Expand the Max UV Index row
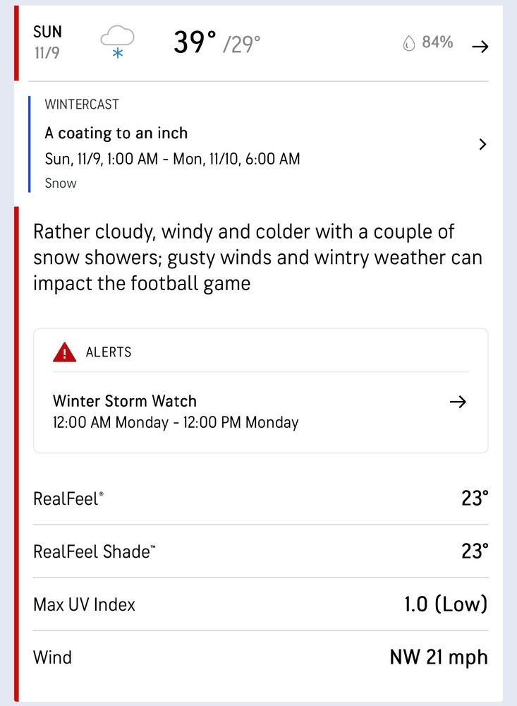 click(x=260, y=604)
